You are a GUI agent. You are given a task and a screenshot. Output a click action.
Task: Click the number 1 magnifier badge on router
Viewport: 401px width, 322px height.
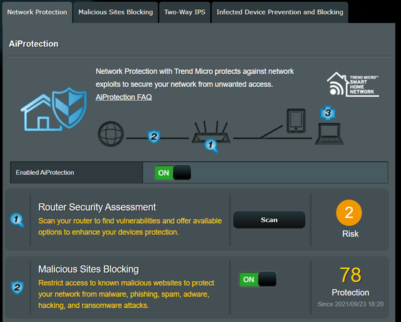click(211, 146)
